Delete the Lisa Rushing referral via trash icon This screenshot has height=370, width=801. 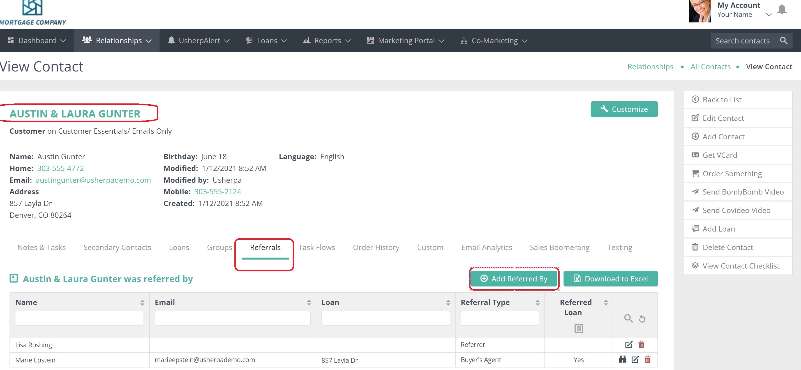641,344
